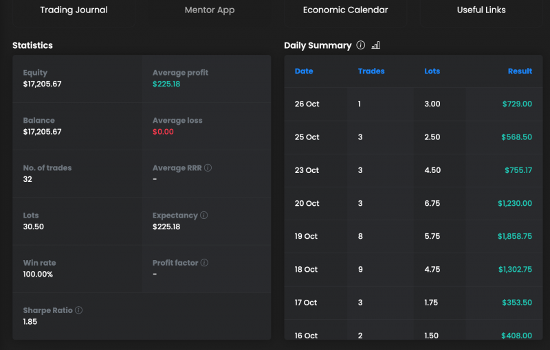Click the 18 Oct date cell

coord(307,270)
